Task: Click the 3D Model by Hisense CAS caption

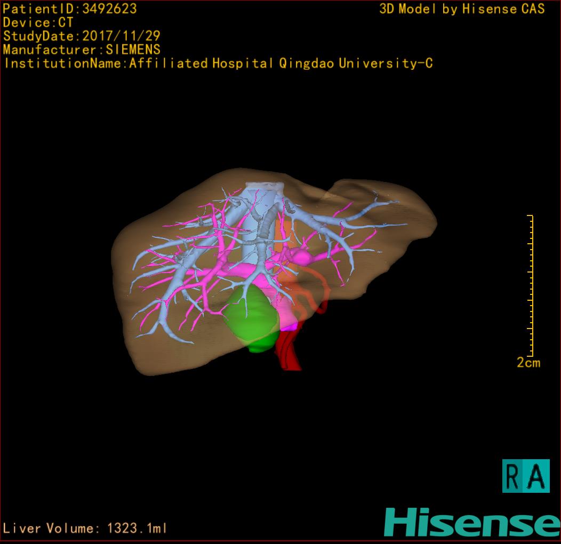Action: (x=462, y=9)
